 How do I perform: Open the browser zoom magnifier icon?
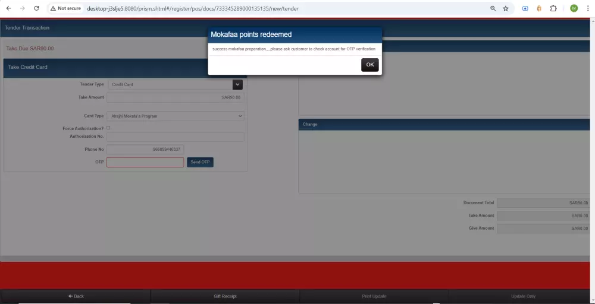coord(493,8)
